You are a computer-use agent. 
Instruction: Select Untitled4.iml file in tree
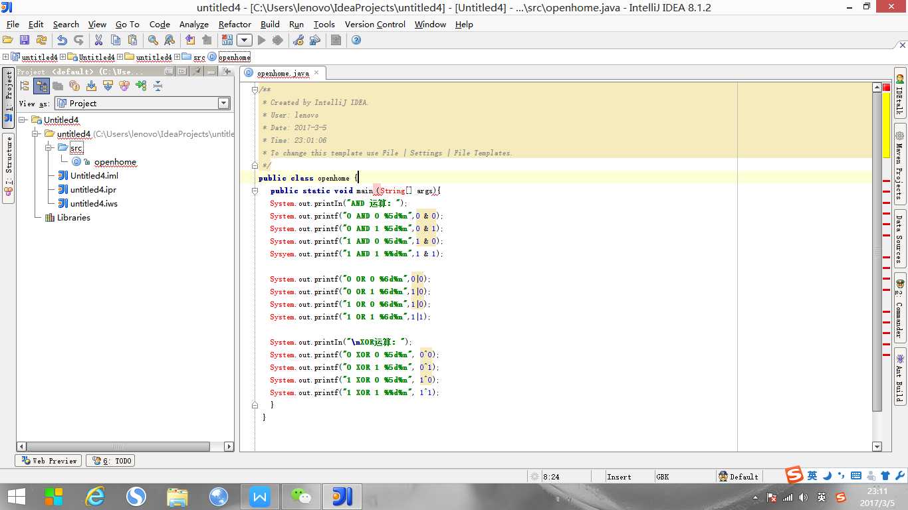[94, 176]
